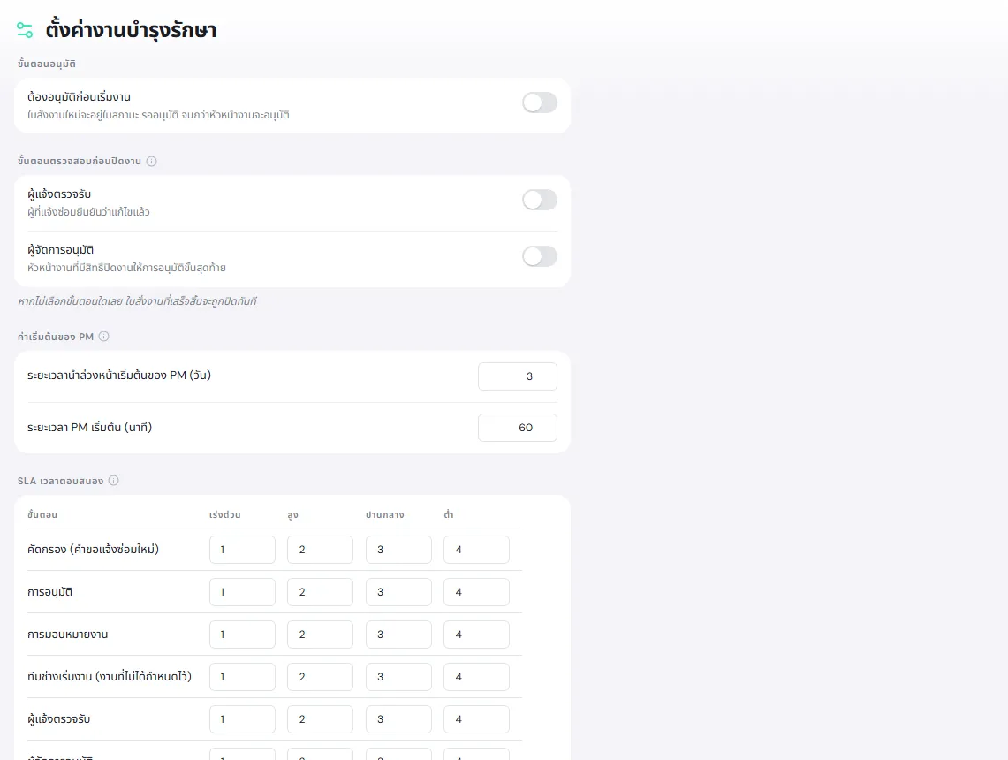Focus ปานกลาง field in ทีมช่างเริ่มงาน row
The width and height of the screenshot is (1008, 760).
click(x=398, y=677)
